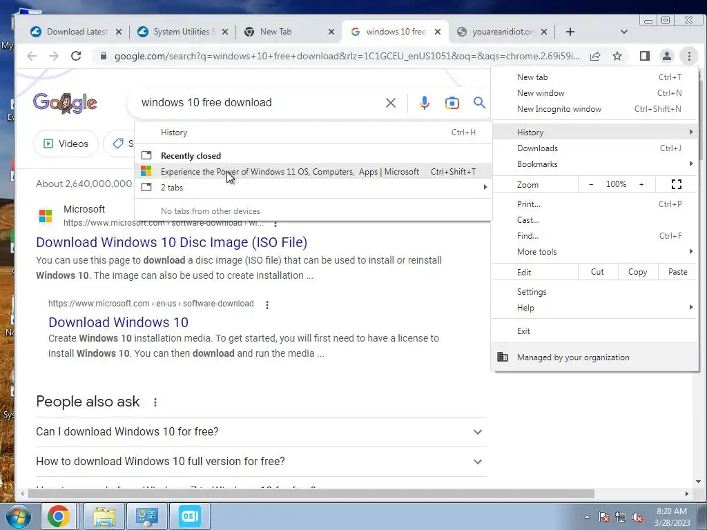The image size is (707, 530).
Task: Open full History page entry Ctrl+H
Action: pyautogui.click(x=313, y=132)
